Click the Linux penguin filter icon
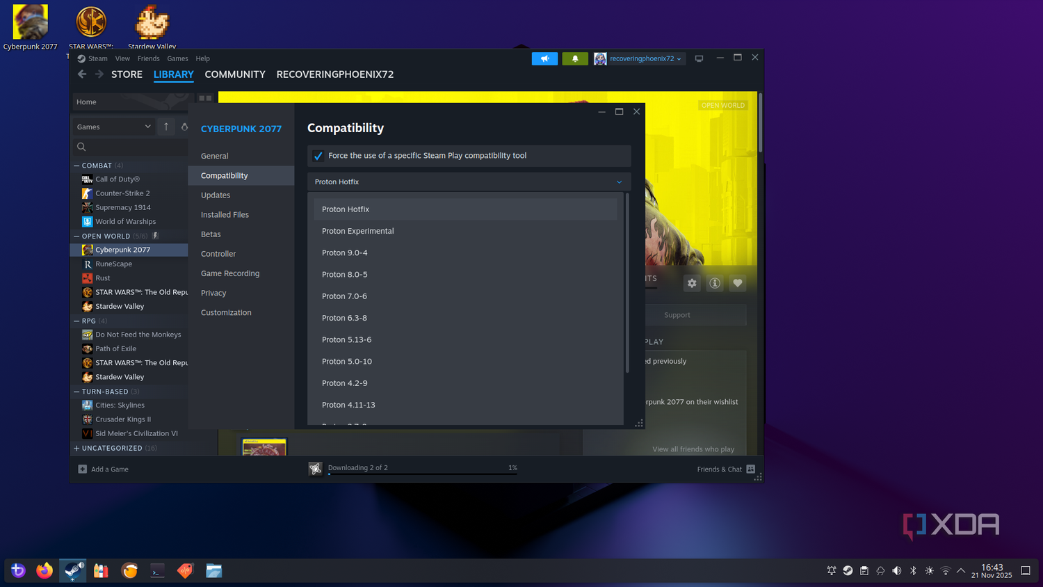Screen dimensions: 1043x587 [x=184, y=127]
